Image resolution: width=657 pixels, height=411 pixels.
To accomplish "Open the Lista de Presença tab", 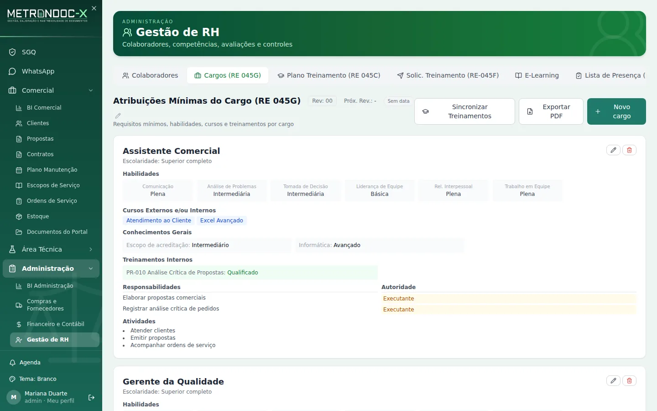I will tap(610, 75).
